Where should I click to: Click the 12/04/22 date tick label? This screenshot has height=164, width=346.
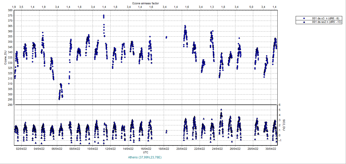point(111,149)
